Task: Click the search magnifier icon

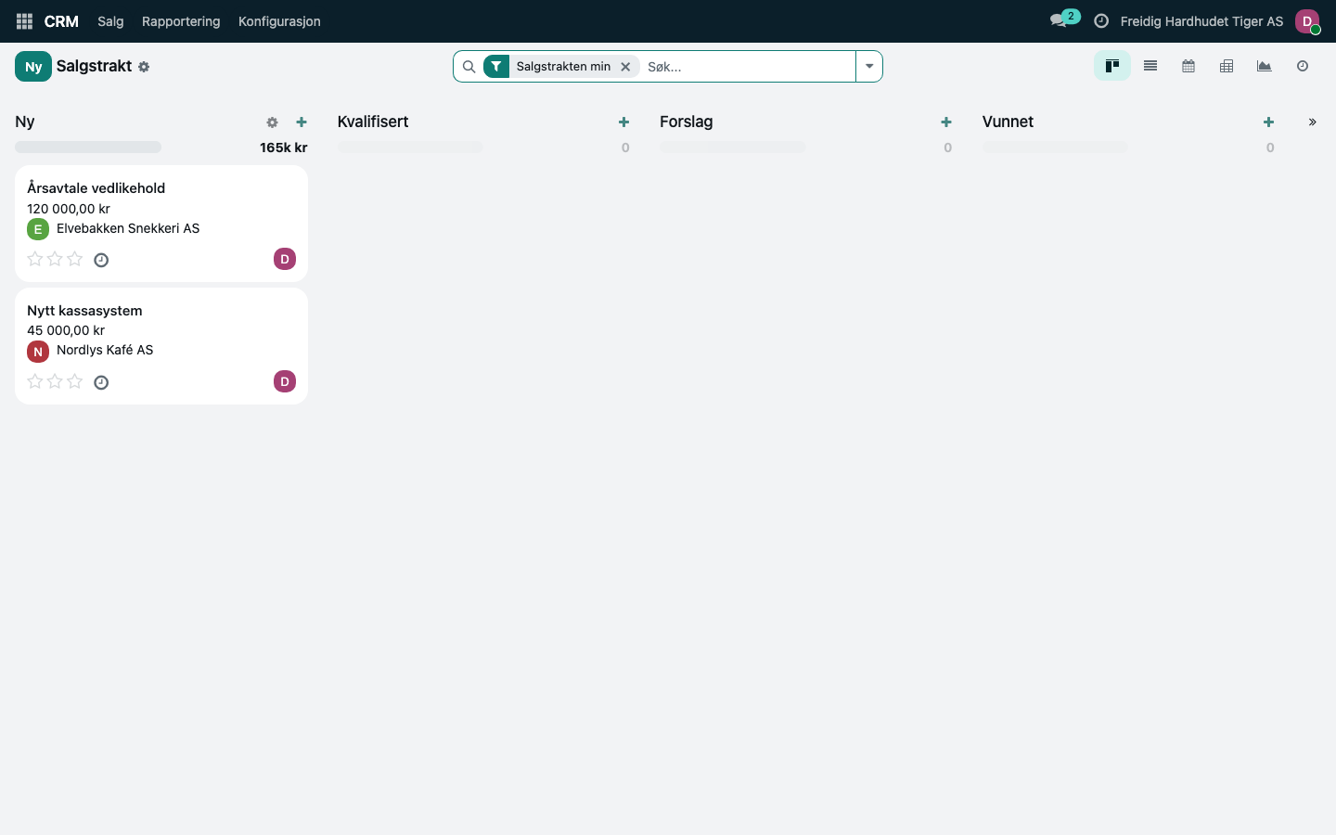Action: click(469, 67)
